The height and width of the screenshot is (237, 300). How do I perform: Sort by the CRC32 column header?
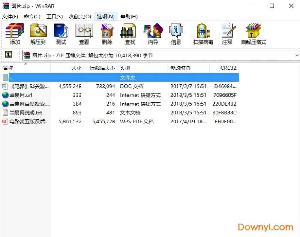pyautogui.click(x=224, y=68)
